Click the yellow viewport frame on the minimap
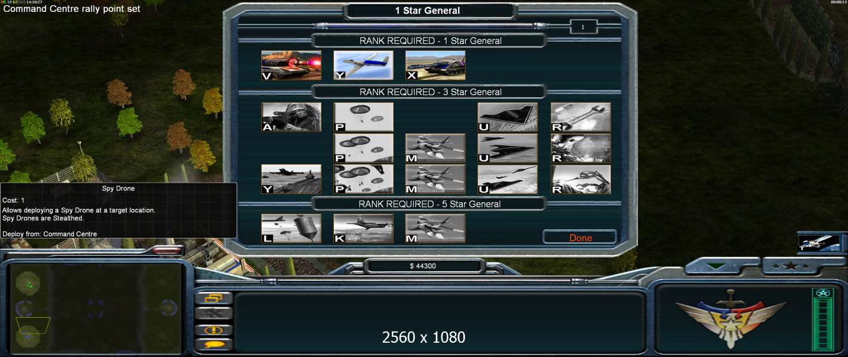The width and height of the screenshot is (848, 357). (x=33, y=325)
